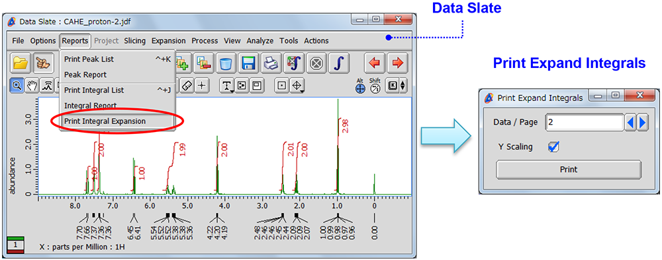This screenshot has height=260, width=662.
Task: Select Peak Report from Reports menu
Action: (x=85, y=75)
